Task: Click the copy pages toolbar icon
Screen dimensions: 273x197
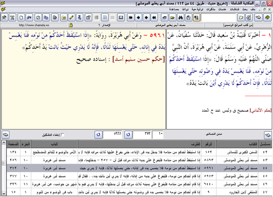Action: [46, 18]
